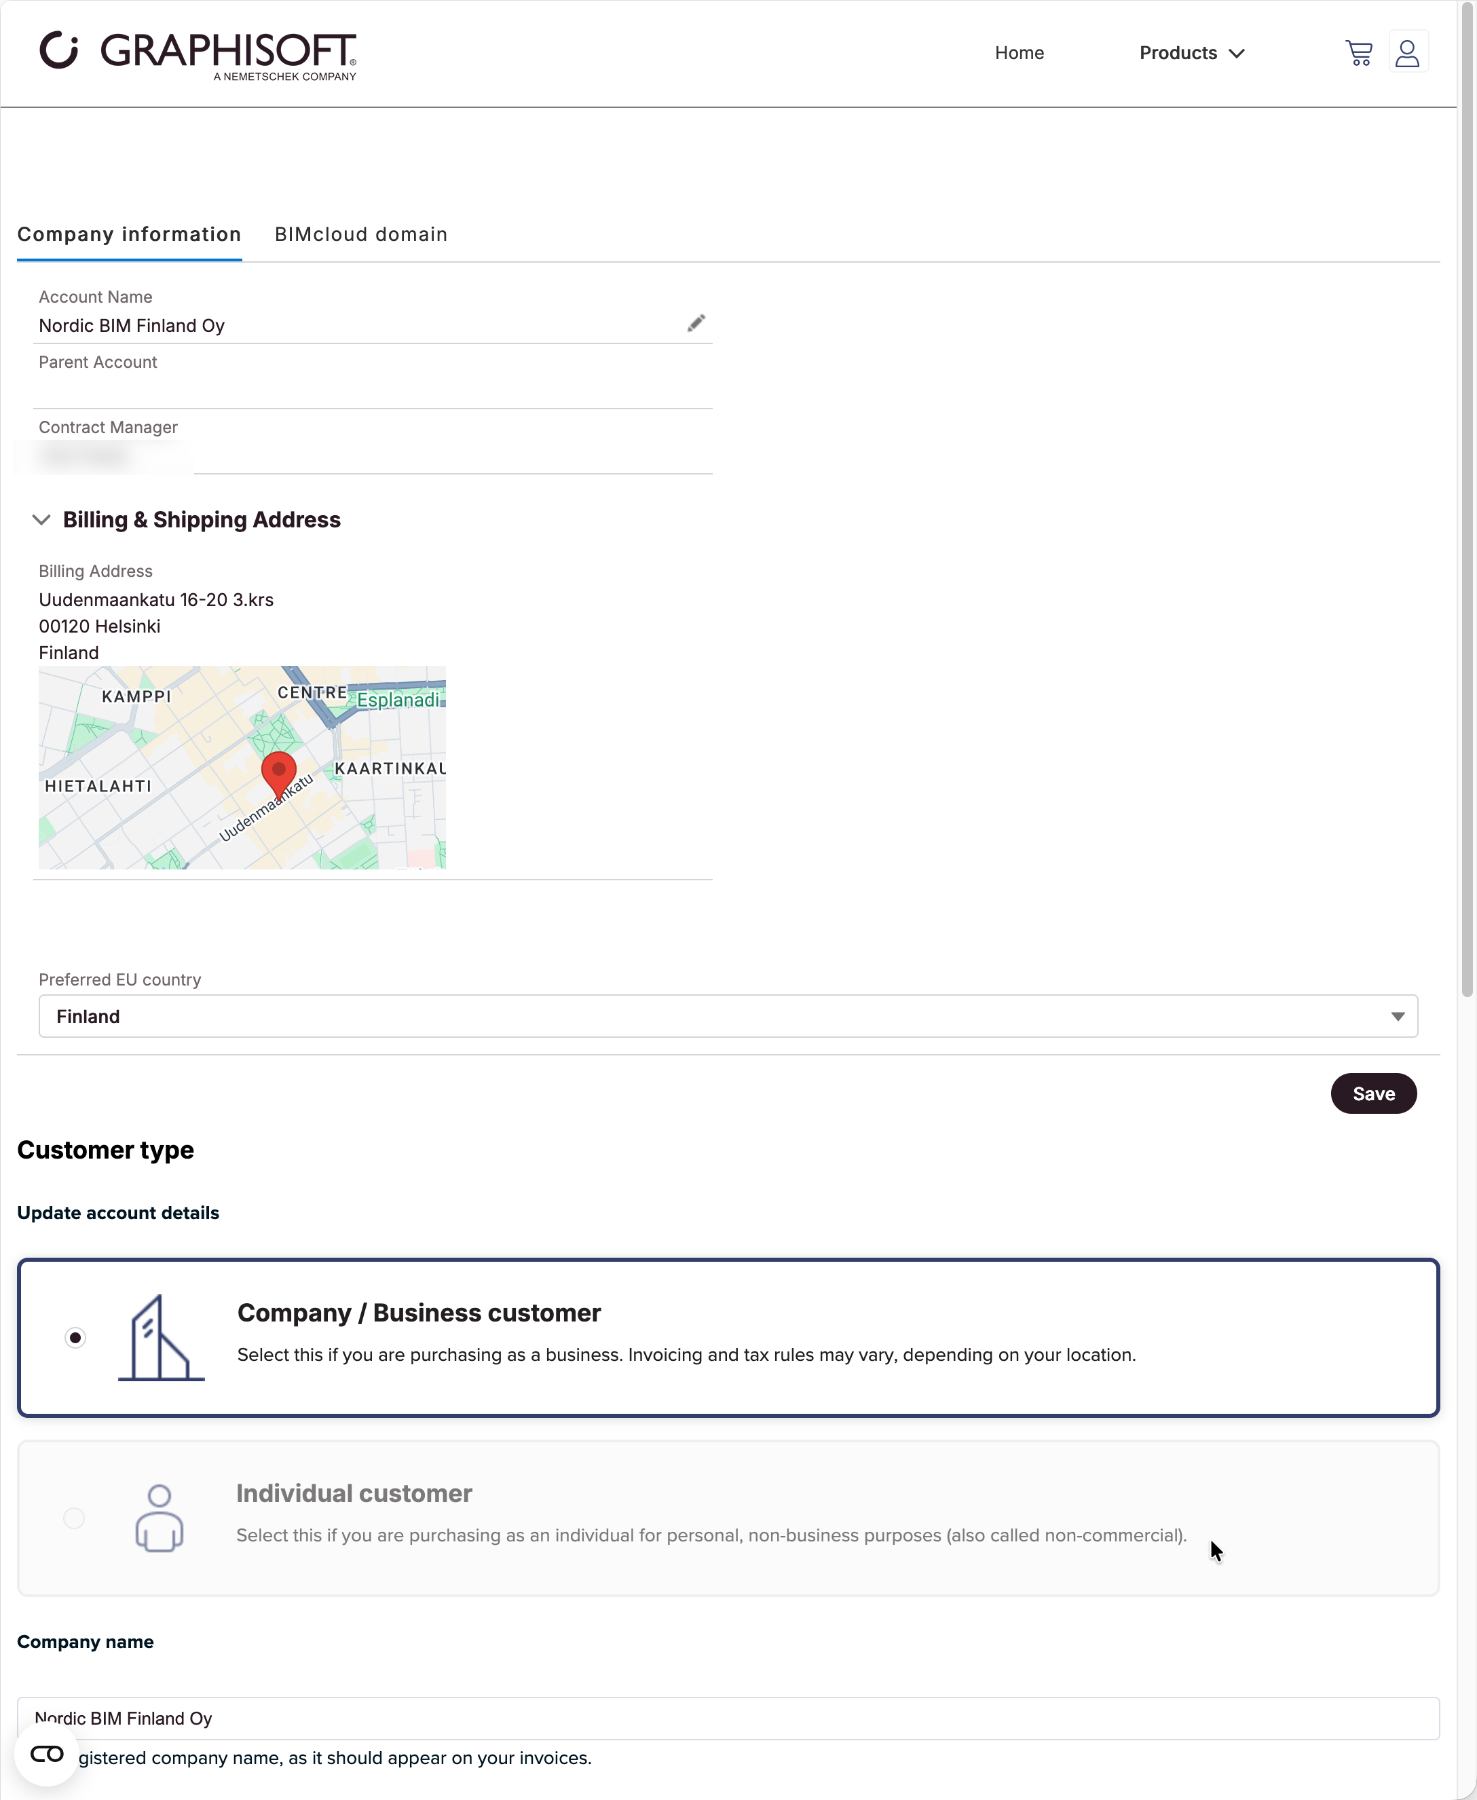Screen dimensions: 1477x1800
Task: Click 'Finland' under the billing address
Action: (69, 654)
